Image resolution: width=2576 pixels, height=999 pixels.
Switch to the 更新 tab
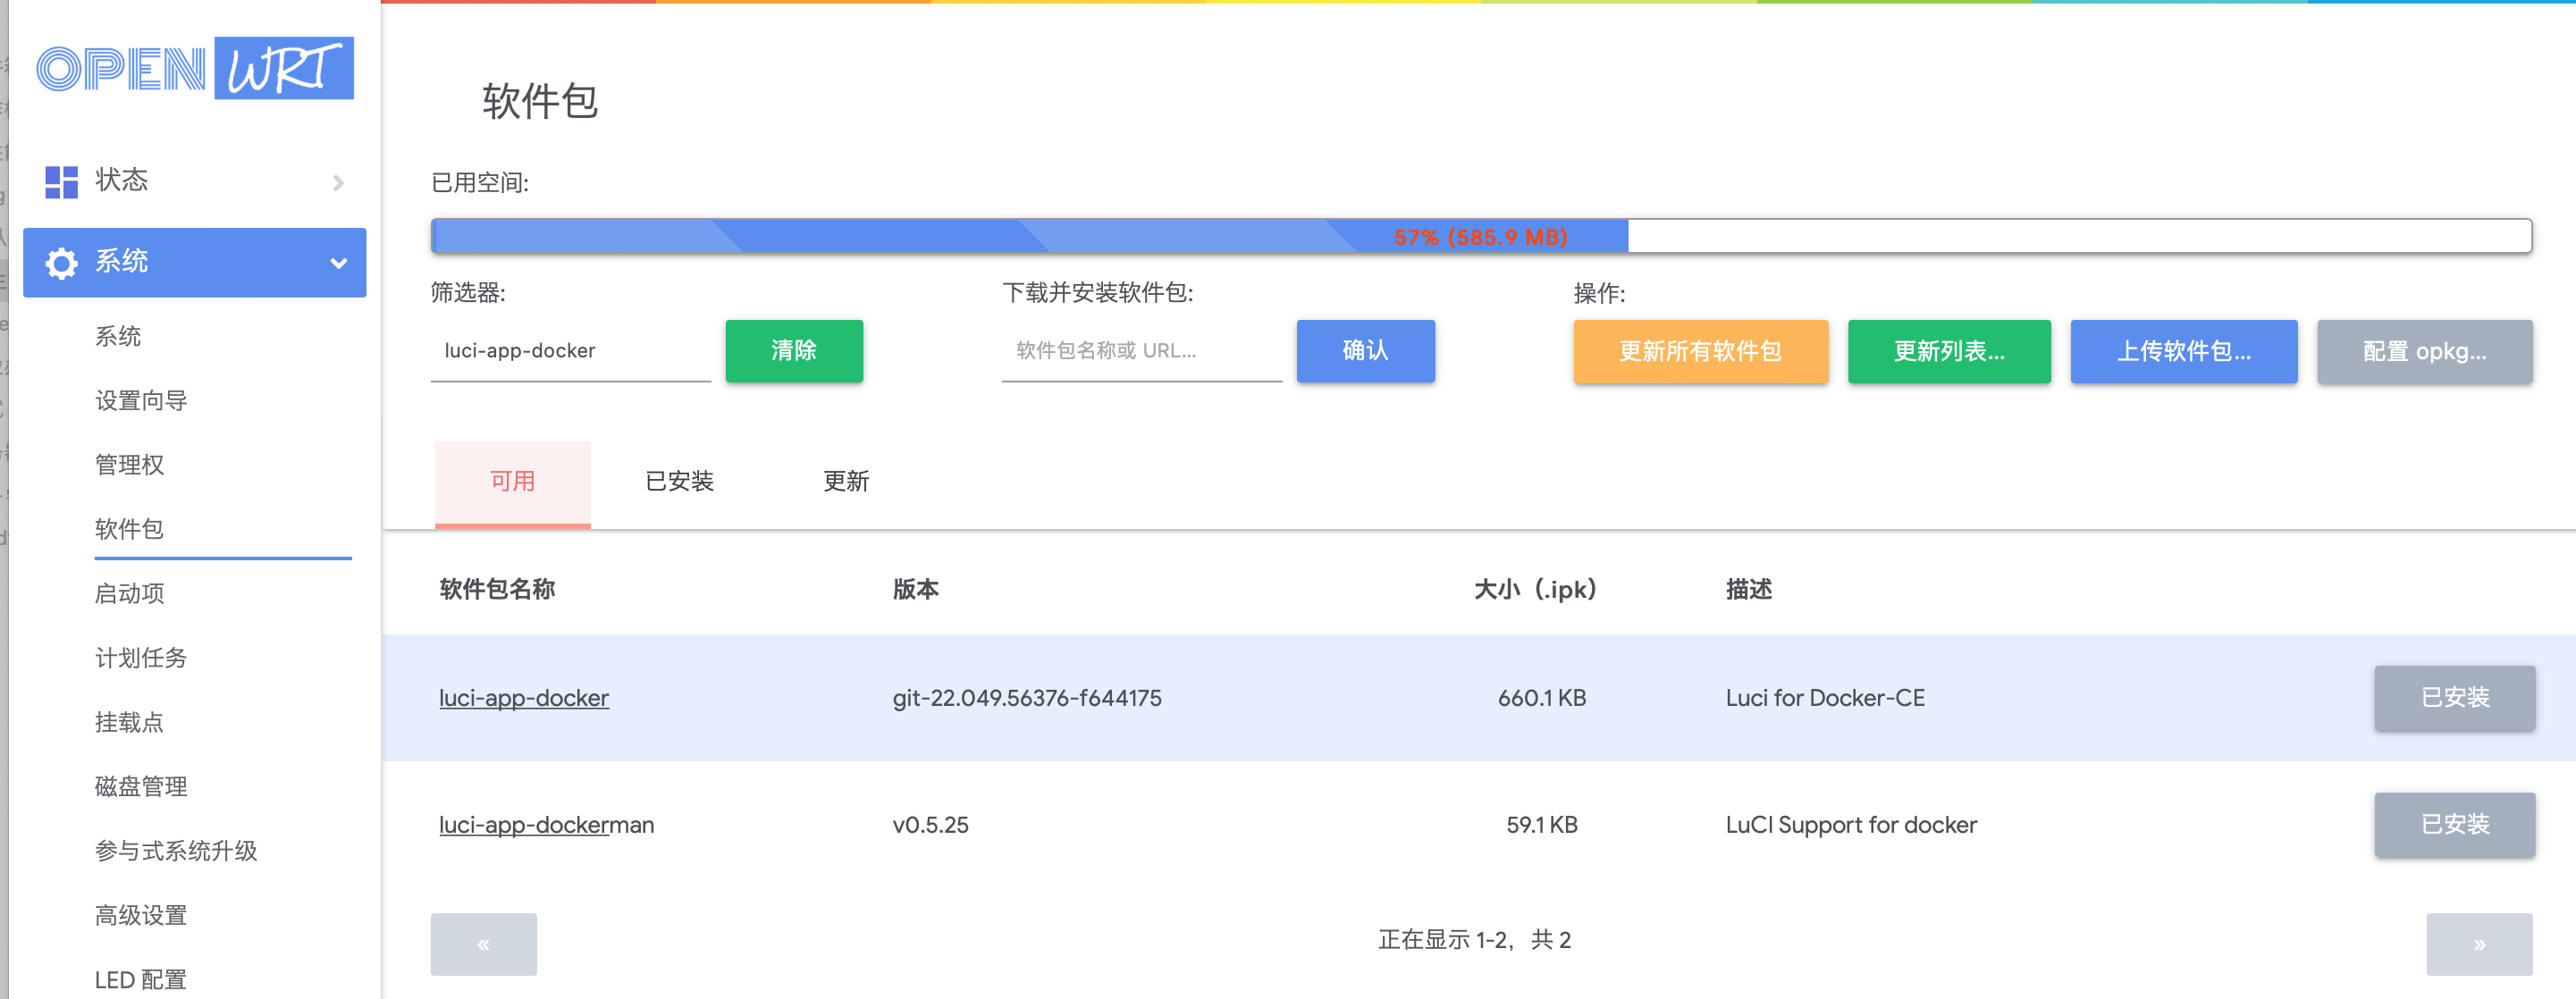pos(845,481)
